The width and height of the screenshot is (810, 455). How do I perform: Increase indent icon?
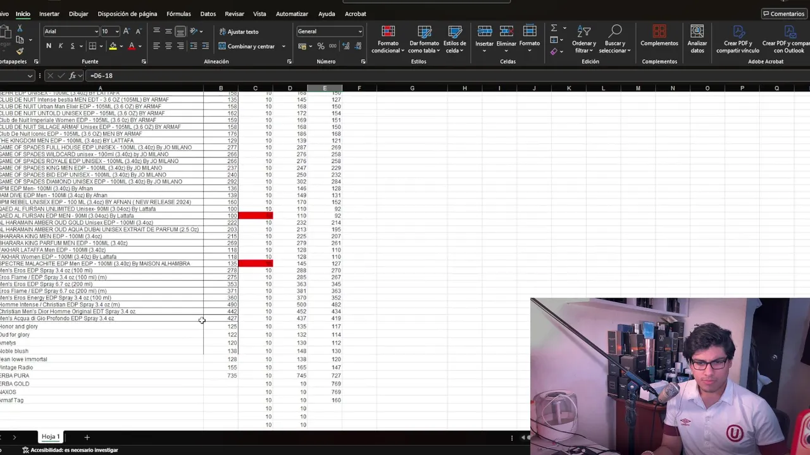205,46
